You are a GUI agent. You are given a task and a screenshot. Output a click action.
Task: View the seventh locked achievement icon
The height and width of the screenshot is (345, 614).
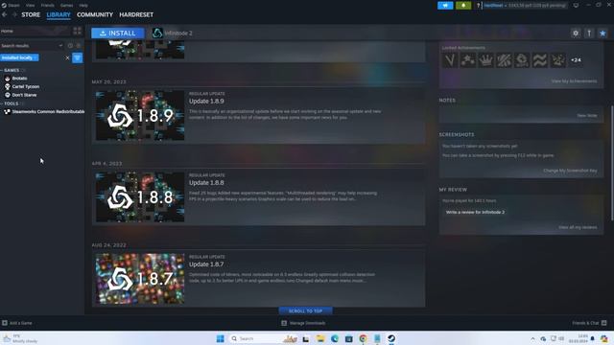[x=558, y=60]
